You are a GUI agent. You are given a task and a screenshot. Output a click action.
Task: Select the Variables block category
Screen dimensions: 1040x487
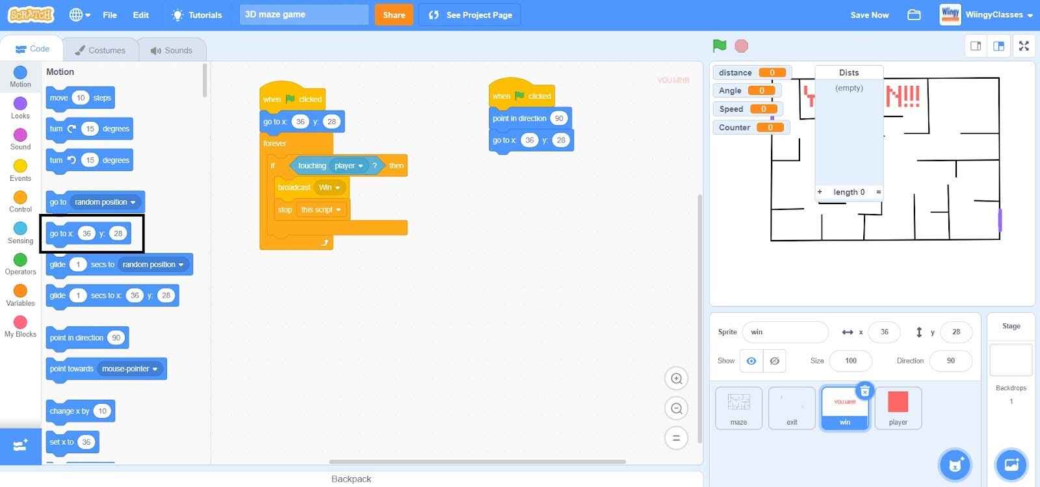20,295
